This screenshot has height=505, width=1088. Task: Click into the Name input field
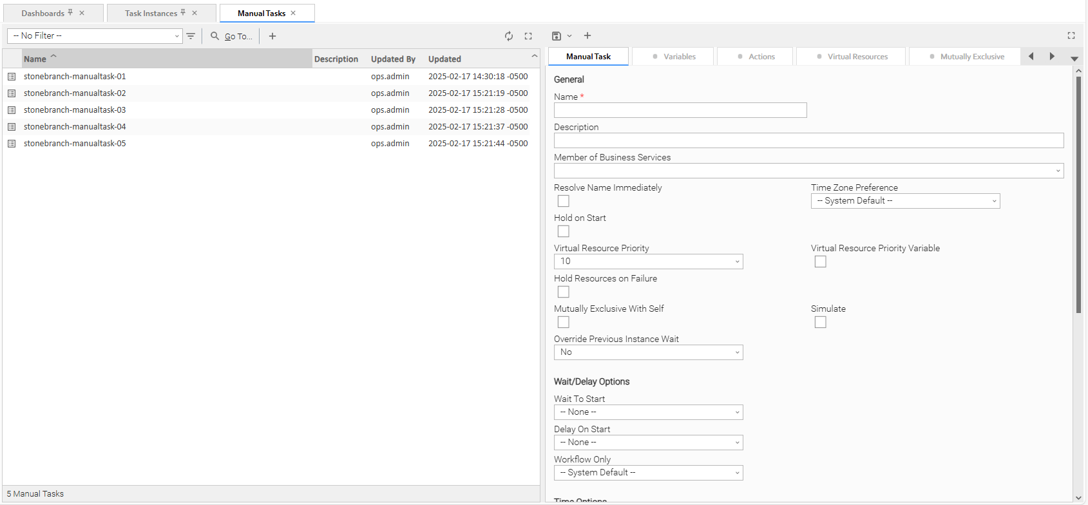(680, 110)
